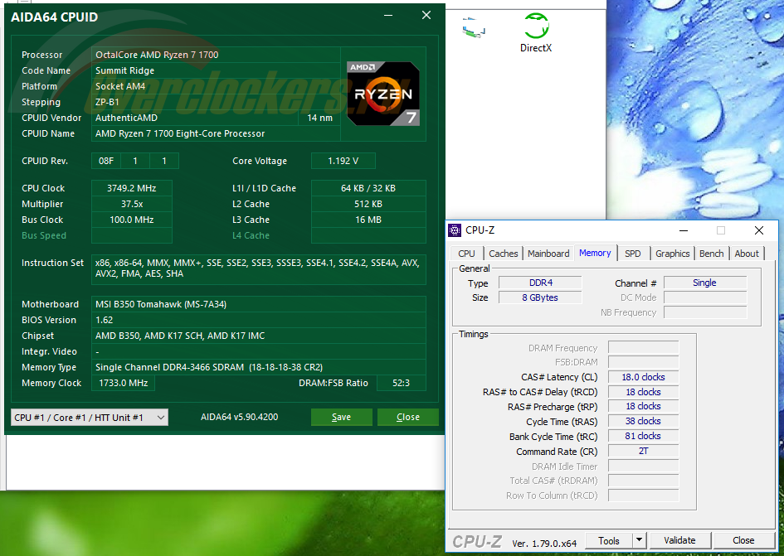This screenshot has height=556, width=784.
Task: Click the memory Size field 8 GBytes
Action: (x=540, y=297)
